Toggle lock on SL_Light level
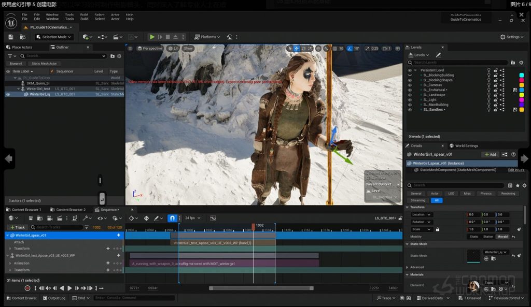The image size is (531, 307). point(495,100)
